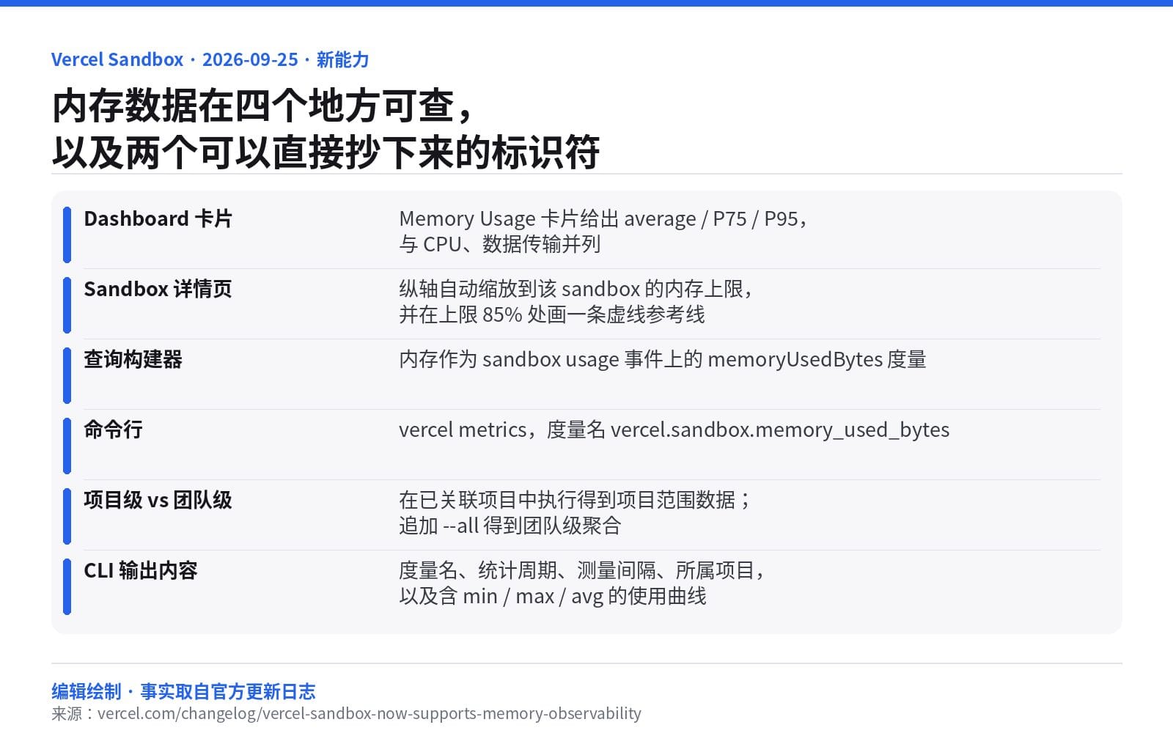Screen dimensions: 1173x733
Task: Select the 'Dashboard 卡片' row label
Action: [158, 218]
